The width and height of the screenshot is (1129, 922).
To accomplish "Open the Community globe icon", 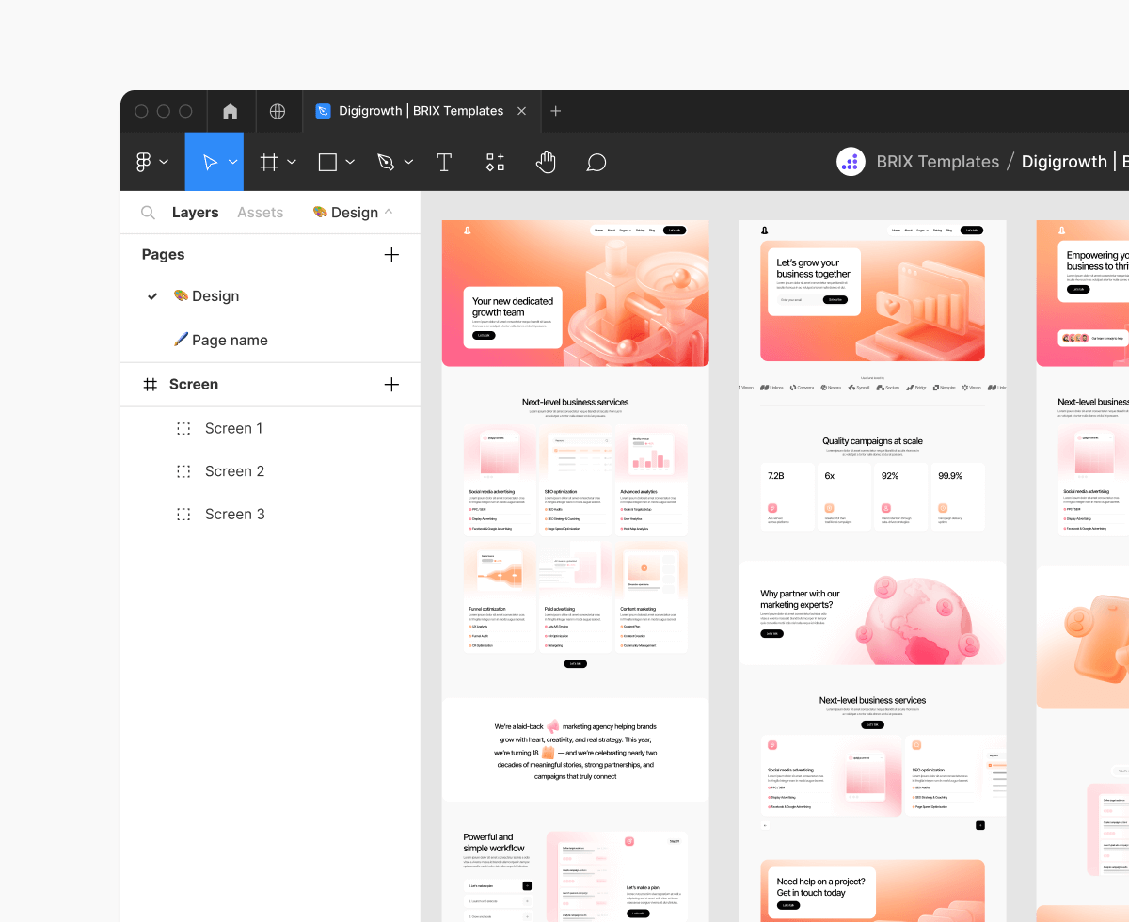I will 278,111.
